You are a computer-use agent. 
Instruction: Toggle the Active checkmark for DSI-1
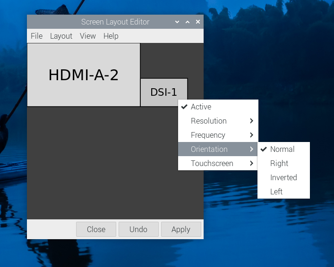click(201, 107)
